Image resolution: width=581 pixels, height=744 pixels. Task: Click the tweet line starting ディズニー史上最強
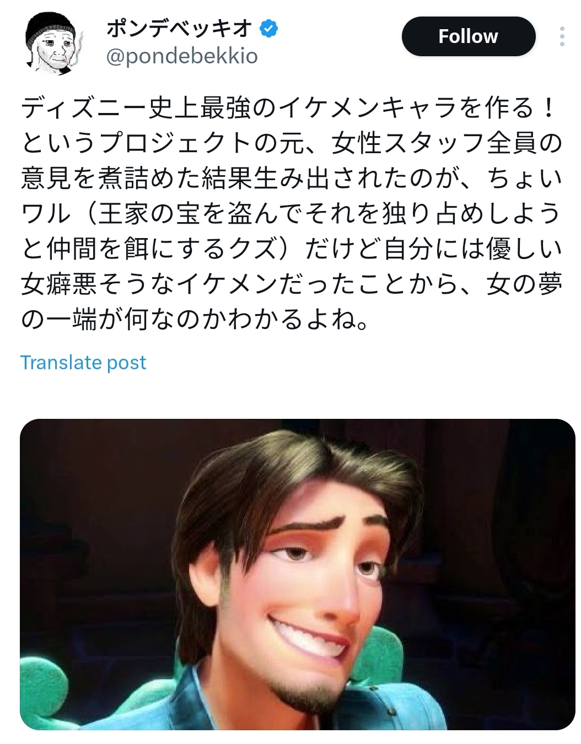click(290, 108)
